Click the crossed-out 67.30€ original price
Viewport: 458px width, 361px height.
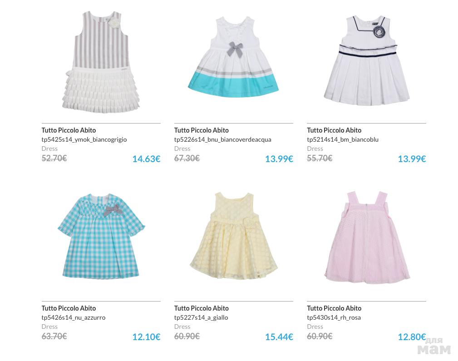187,158
